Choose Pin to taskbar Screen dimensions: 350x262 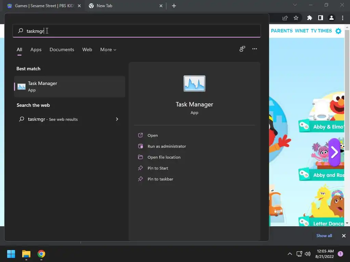160,179
